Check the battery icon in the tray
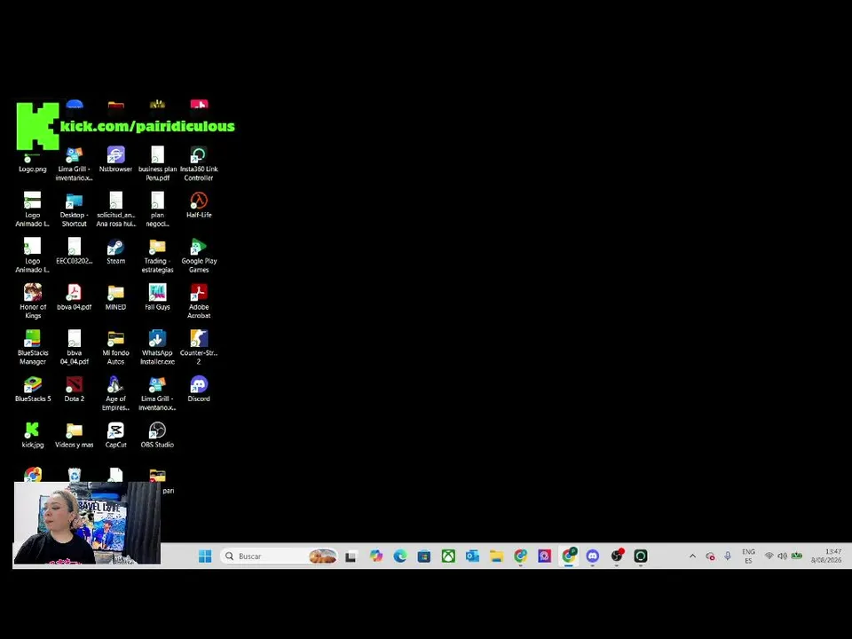Viewport: 852px width, 639px height. 797,556
